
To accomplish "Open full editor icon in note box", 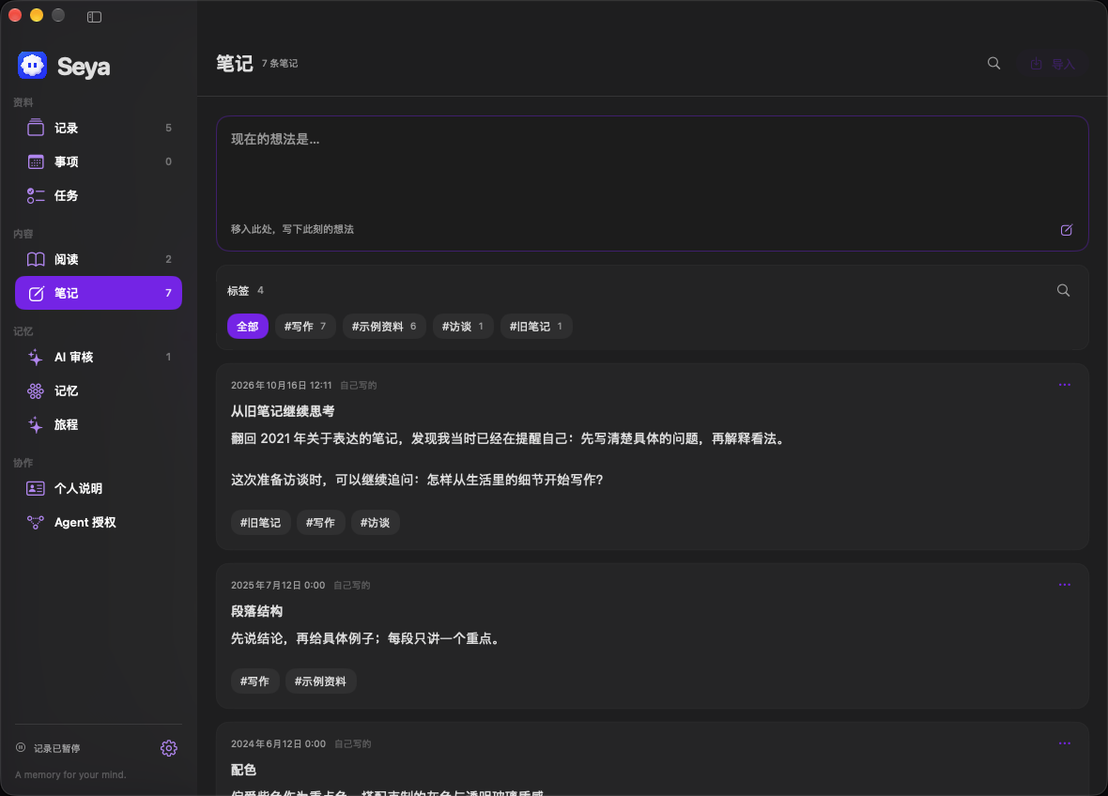I will pyautogui.click(x=1067, y=230).
